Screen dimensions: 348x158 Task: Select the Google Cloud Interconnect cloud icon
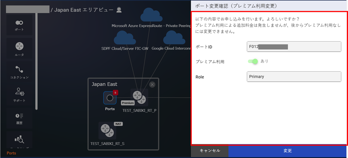[x=174, y=37]
